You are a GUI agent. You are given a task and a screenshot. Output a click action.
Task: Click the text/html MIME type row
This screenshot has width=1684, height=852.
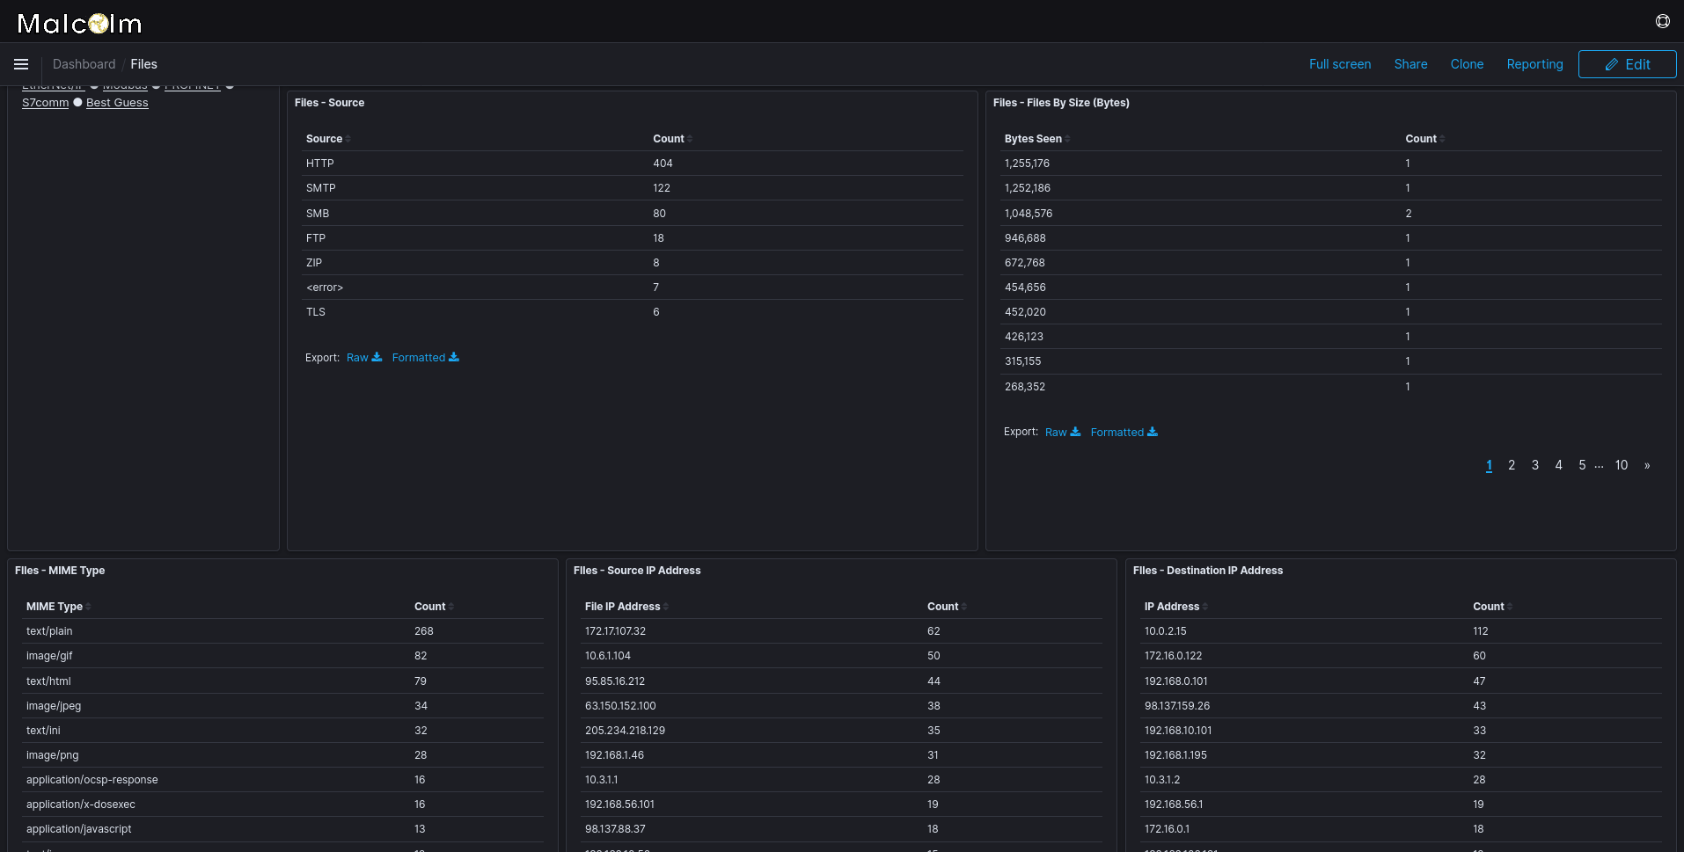pyautogui.click(x=282, y=681)
